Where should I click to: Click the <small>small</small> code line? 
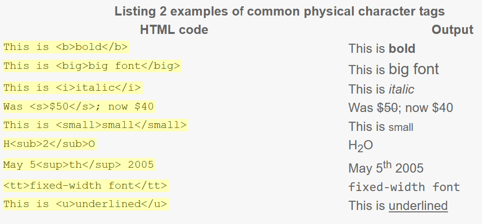pyautogui.click(x=95, y=125)
